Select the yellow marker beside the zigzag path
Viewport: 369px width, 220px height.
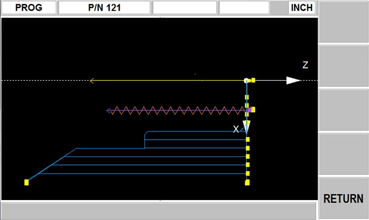click(x=253, y=109)
